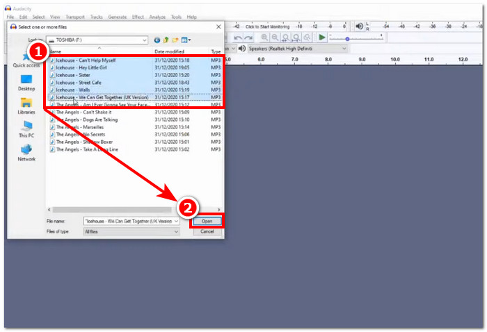Expand the Files of type dropdown

click(x=176, y=231)
